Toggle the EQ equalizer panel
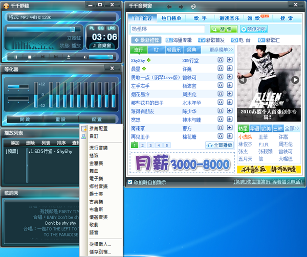307x257 pixels. (101, 28)
